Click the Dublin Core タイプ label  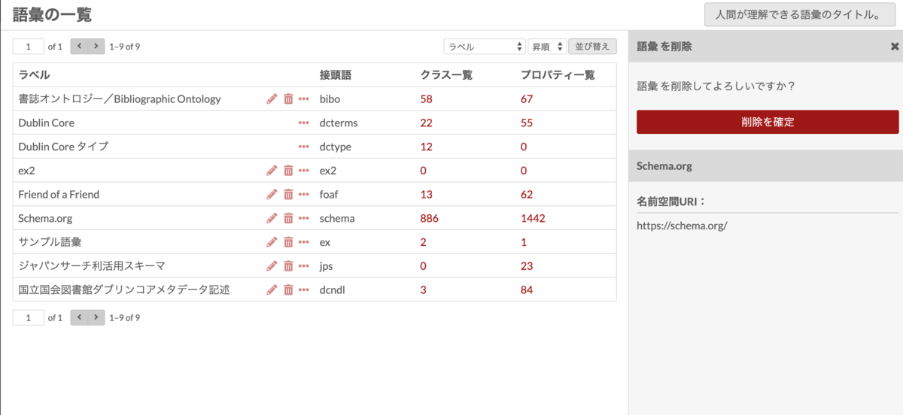click(63, 147)
